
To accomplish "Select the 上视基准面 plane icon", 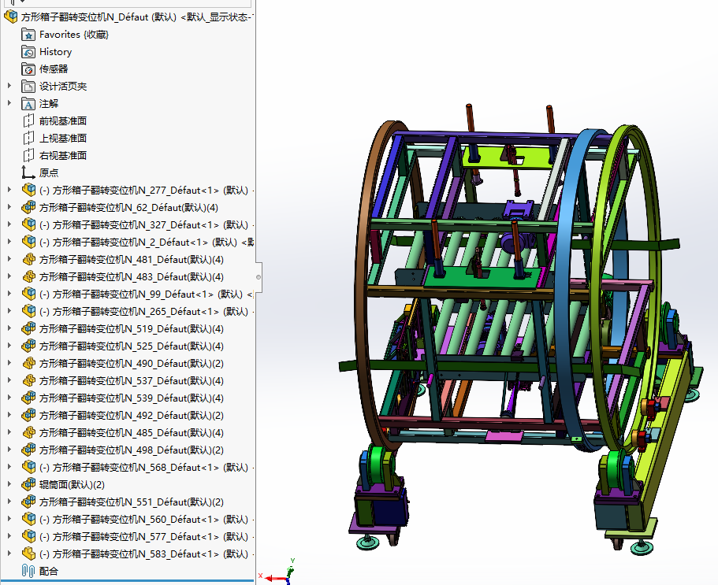I will [x=28, y=138].
